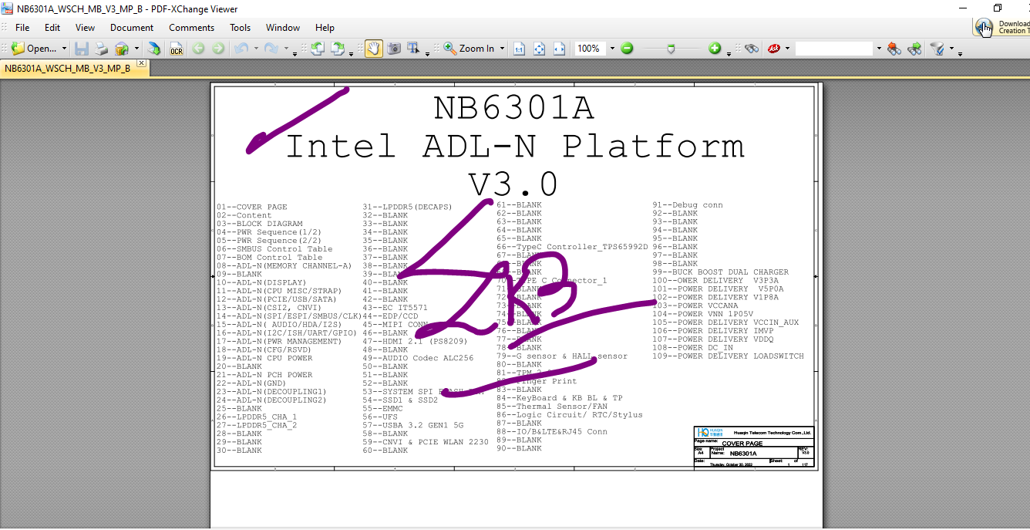Open the search field history dropdown

click(x=878, y=49)
